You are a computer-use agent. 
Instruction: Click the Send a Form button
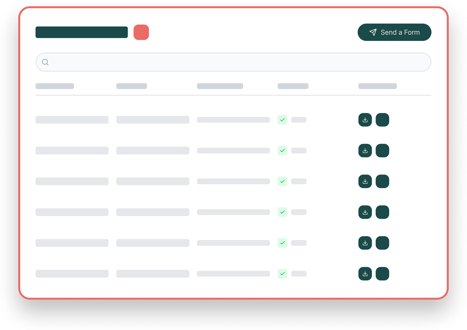394,32
